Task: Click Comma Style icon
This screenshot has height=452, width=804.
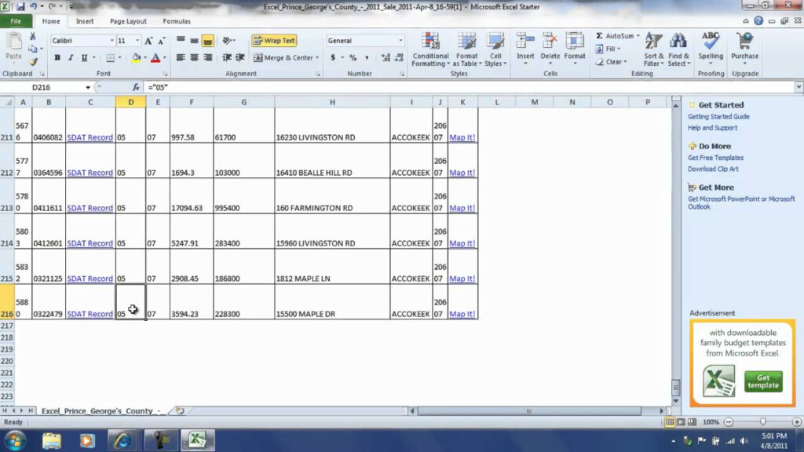Action: pyautogui.click(x=367, y=58)
